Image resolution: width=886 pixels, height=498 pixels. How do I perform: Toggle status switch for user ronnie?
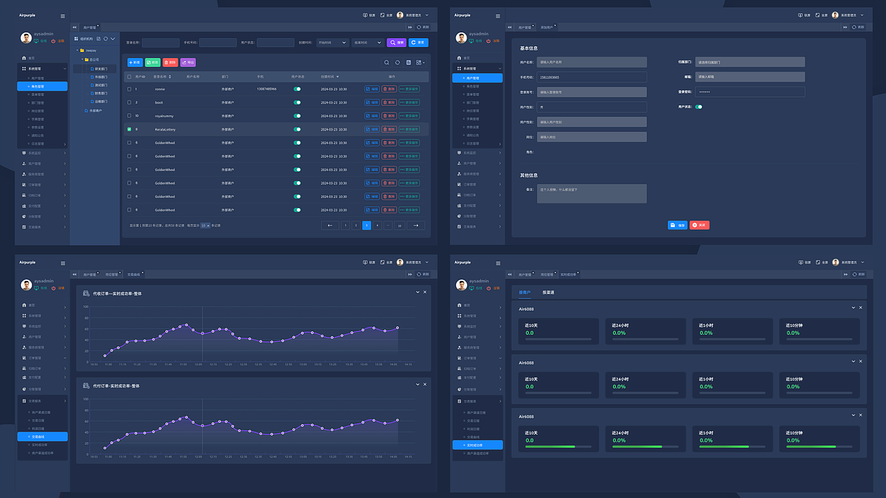(297, 89)
